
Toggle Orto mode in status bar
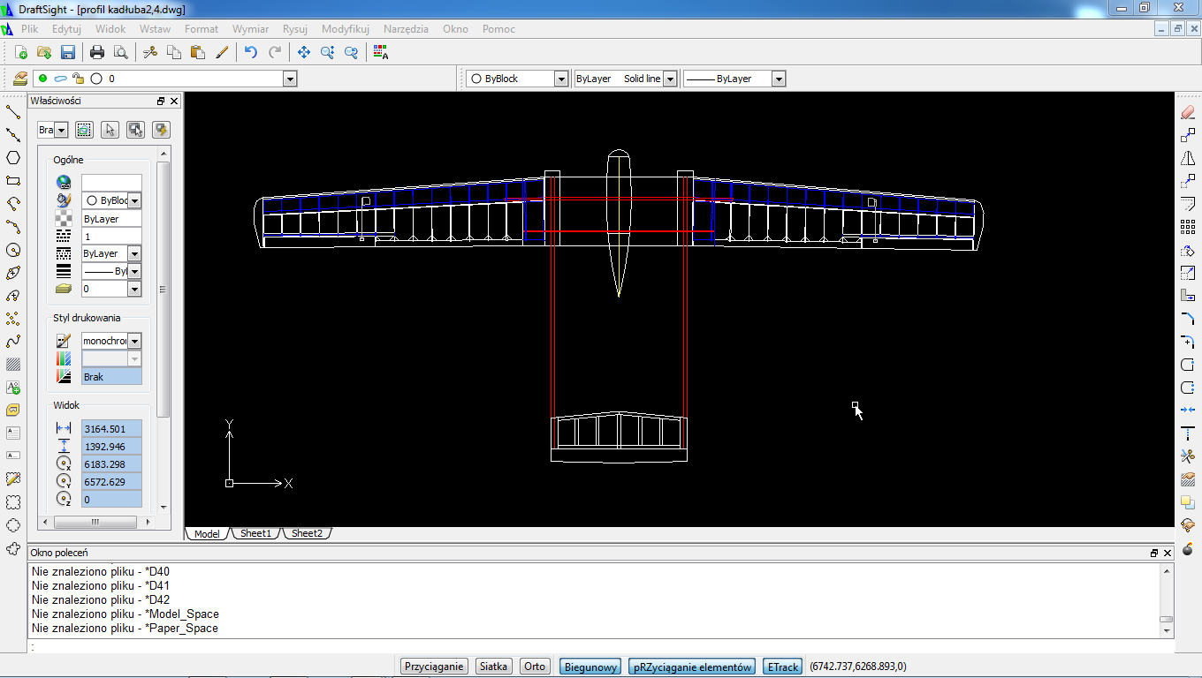535,667
